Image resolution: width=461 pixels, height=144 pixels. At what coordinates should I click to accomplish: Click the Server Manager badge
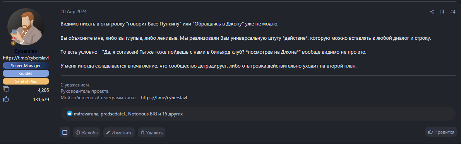(26, 66)
